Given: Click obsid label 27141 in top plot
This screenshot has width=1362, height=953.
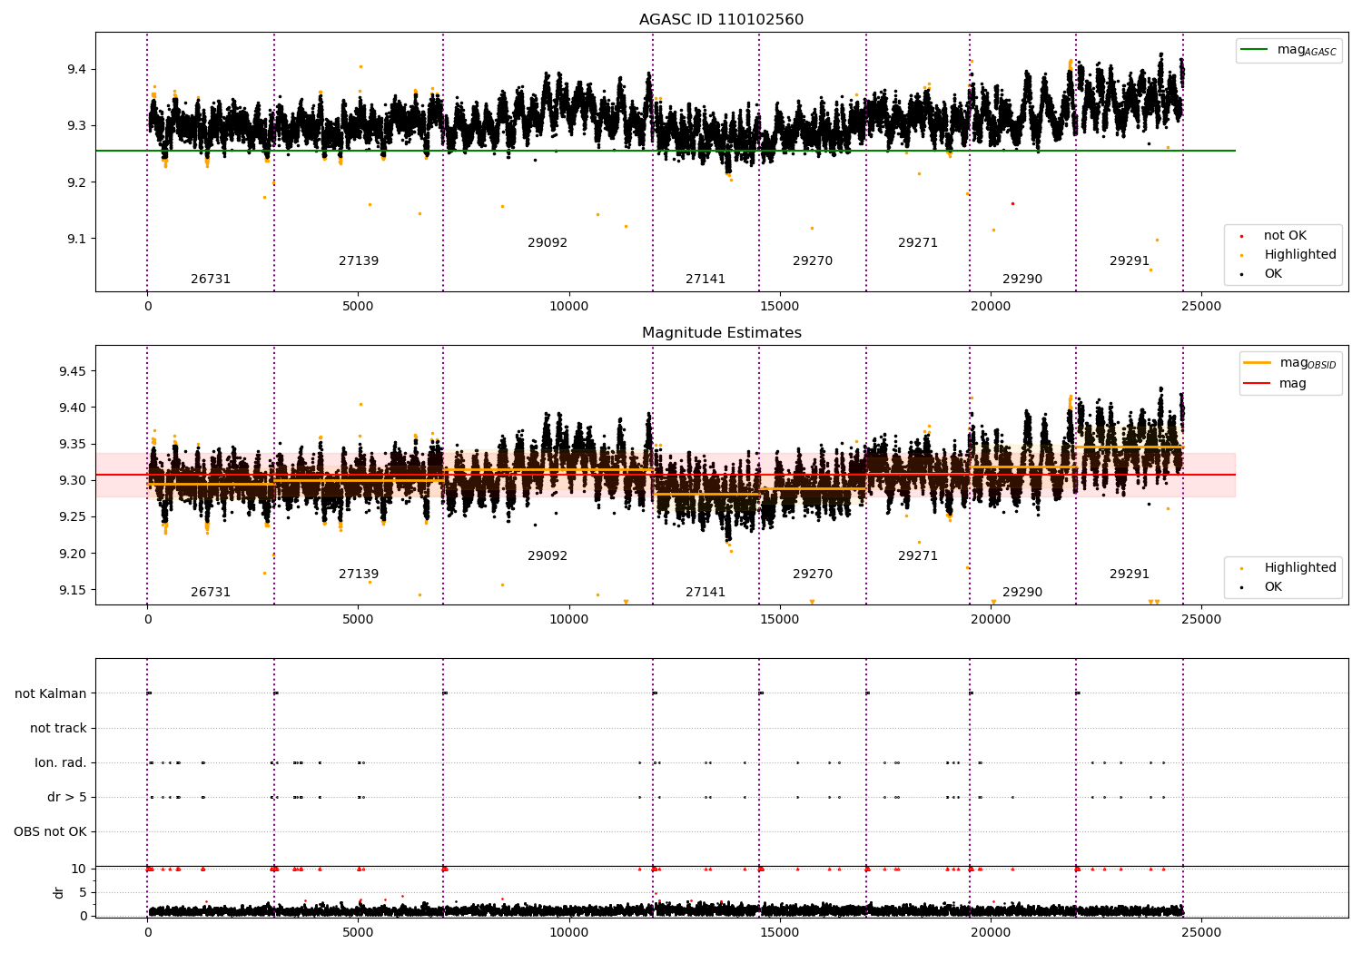Looking at the screenshot, I should [706, 280].
